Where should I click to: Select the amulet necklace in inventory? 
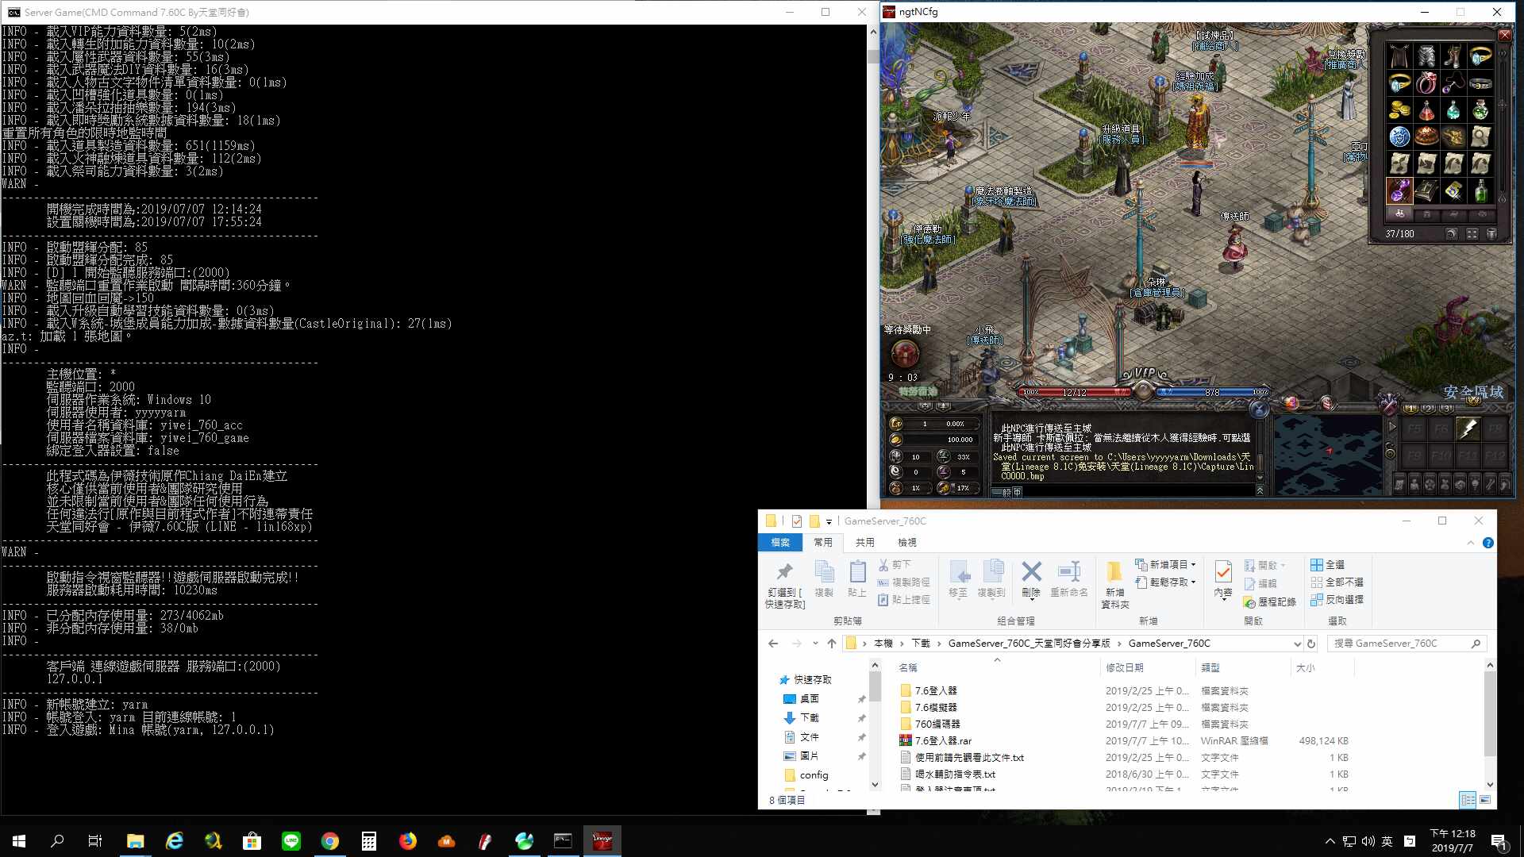(1453, 83)
